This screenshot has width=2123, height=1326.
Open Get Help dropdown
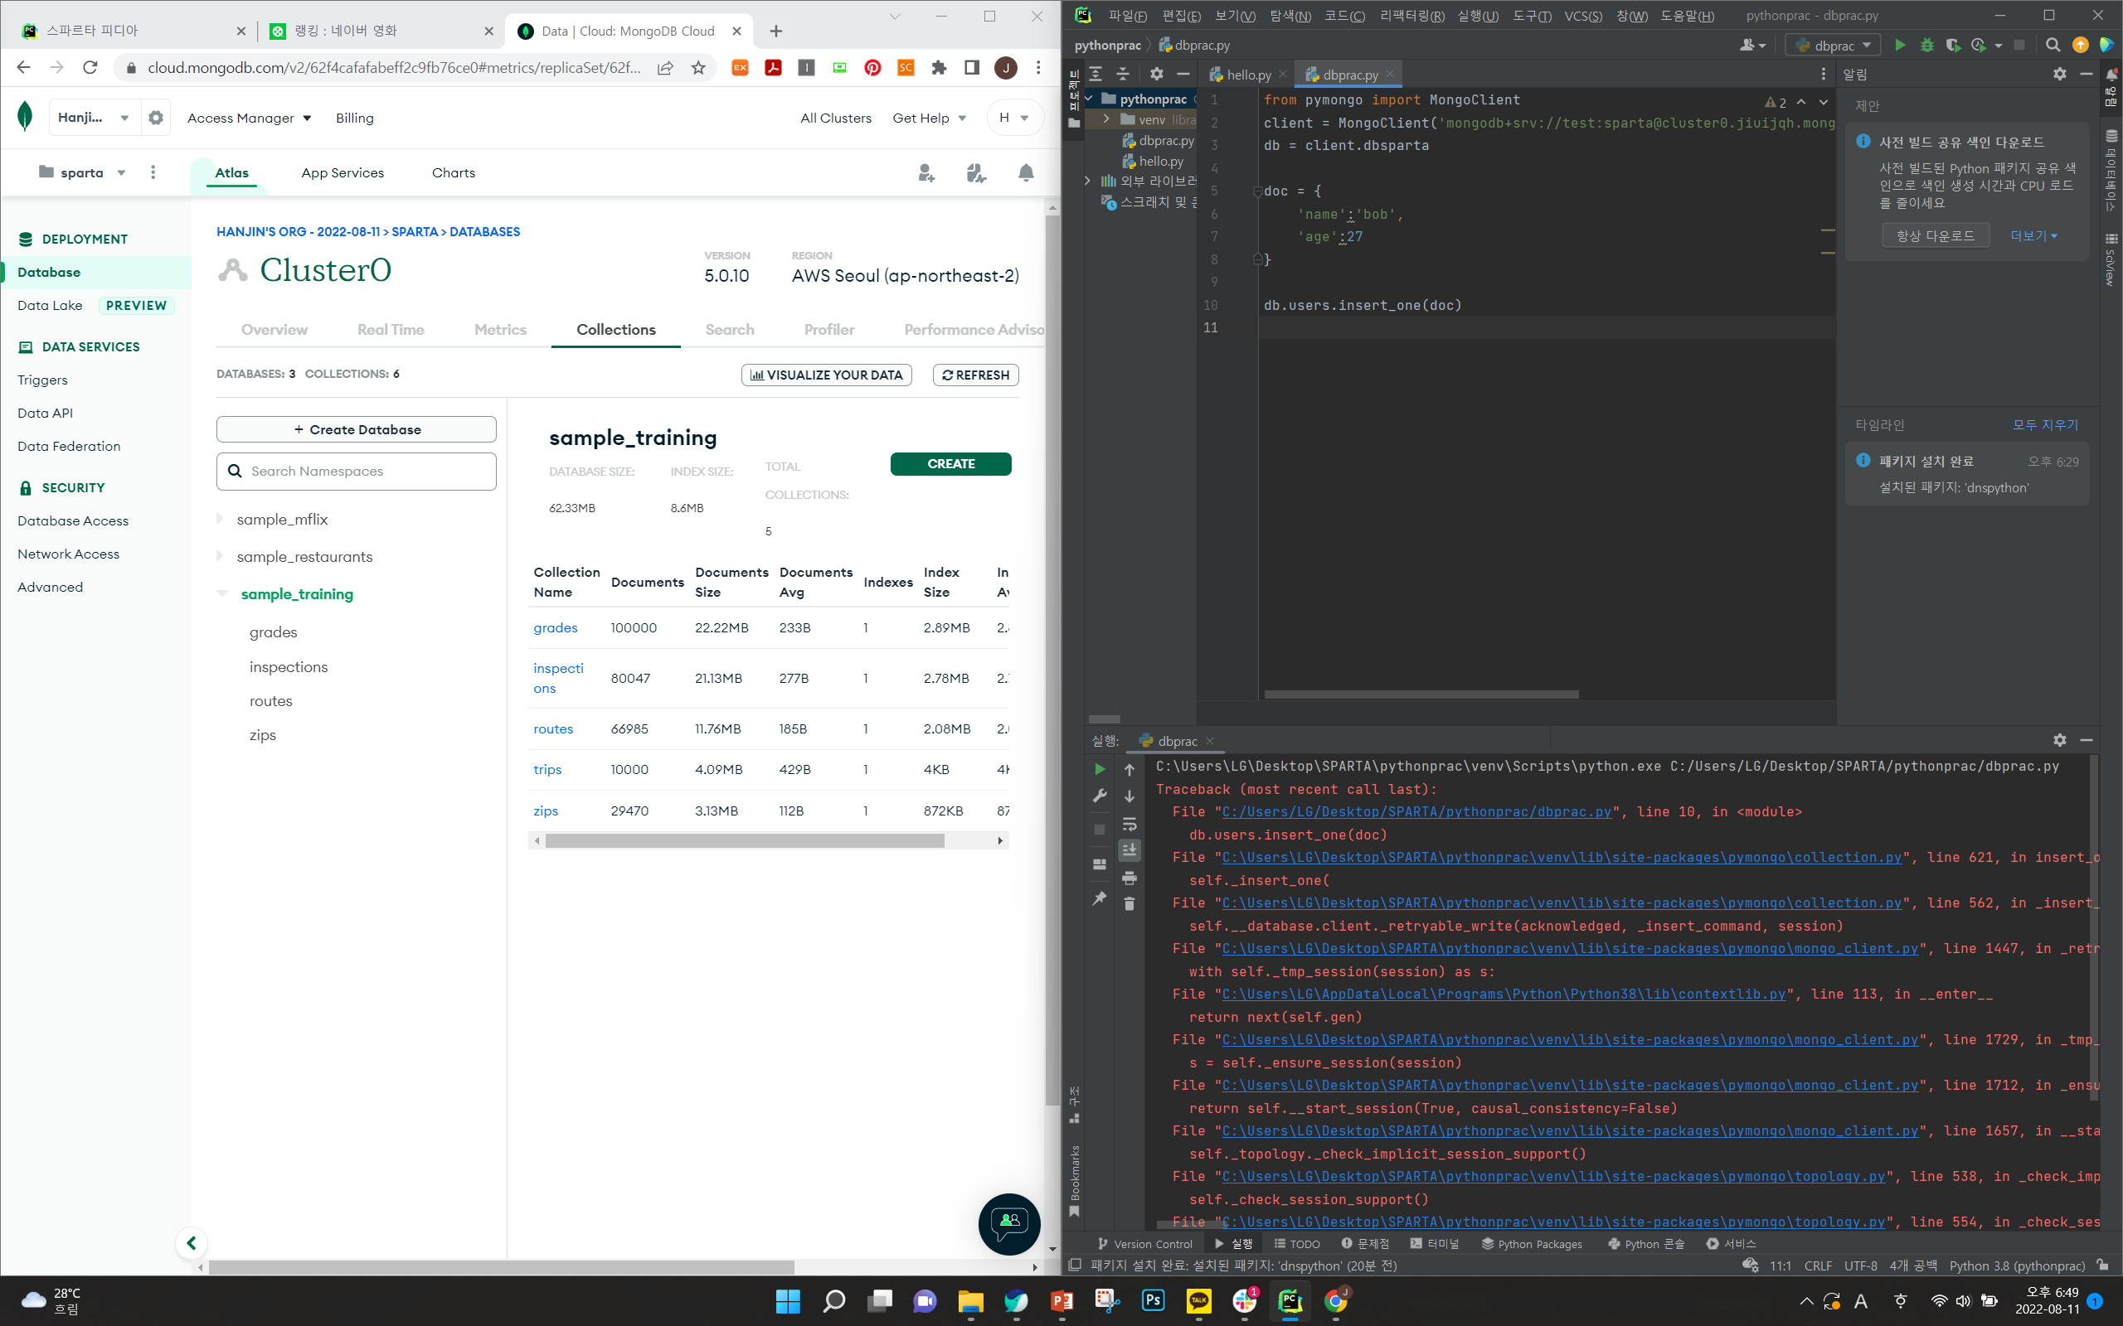pos(929,118)
